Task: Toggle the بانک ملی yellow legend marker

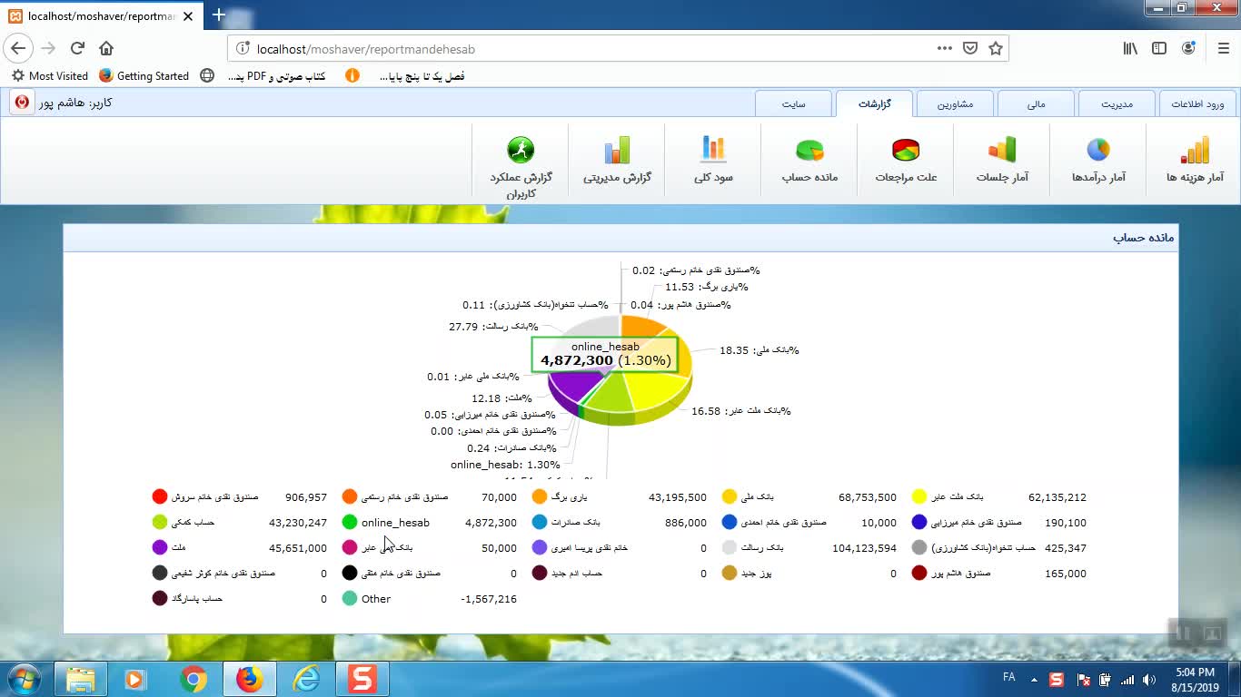Action: tap(730, 497)
